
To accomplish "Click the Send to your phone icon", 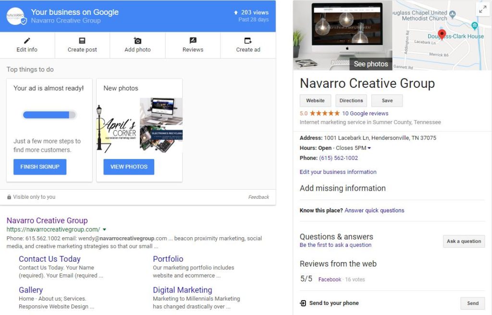I will (x=303, y=303).
